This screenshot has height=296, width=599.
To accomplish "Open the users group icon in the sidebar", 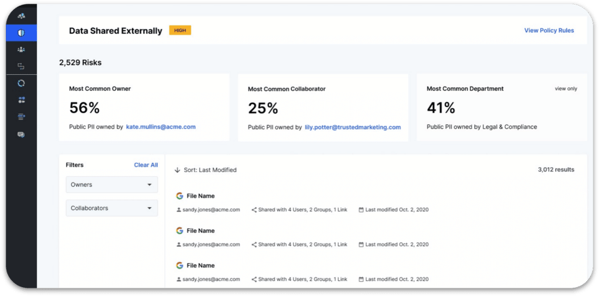I will click(x=22, y=50).
